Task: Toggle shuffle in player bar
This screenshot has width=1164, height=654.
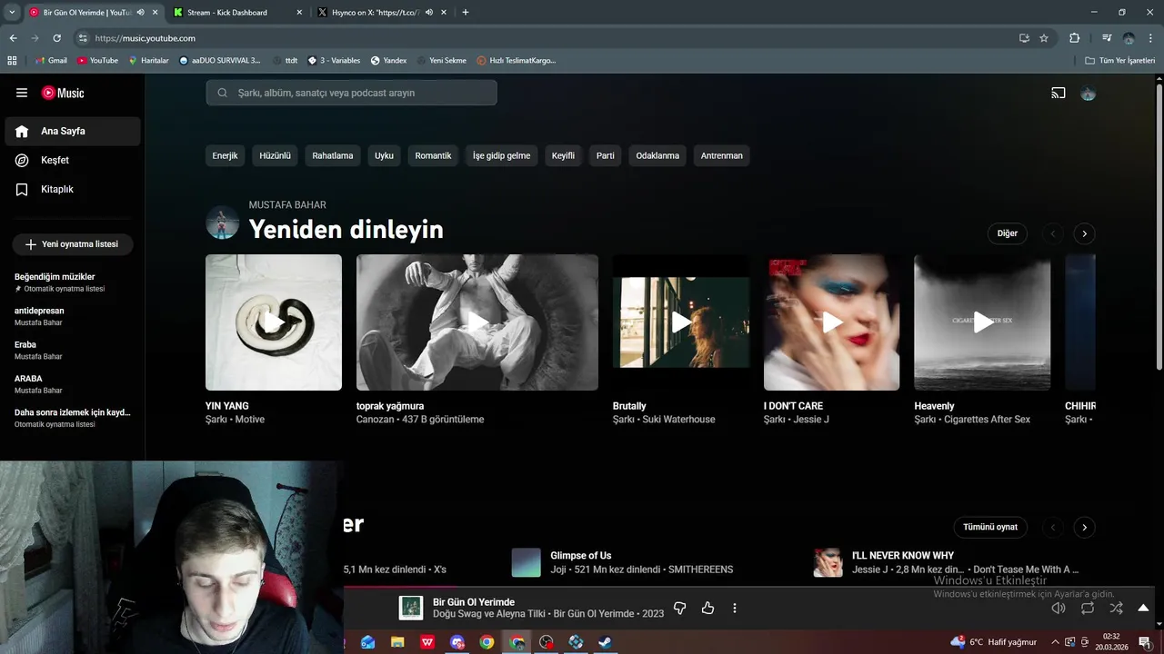Action: 1116,609
